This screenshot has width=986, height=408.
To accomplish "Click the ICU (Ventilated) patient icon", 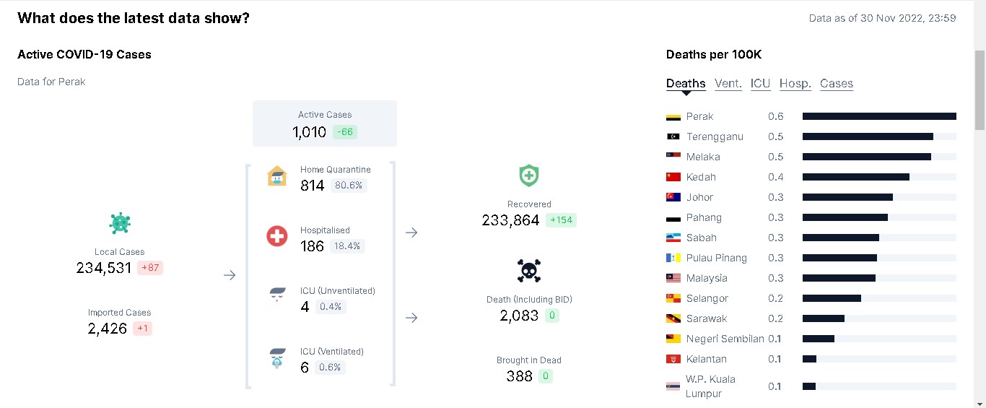I will tap(277, 358).
